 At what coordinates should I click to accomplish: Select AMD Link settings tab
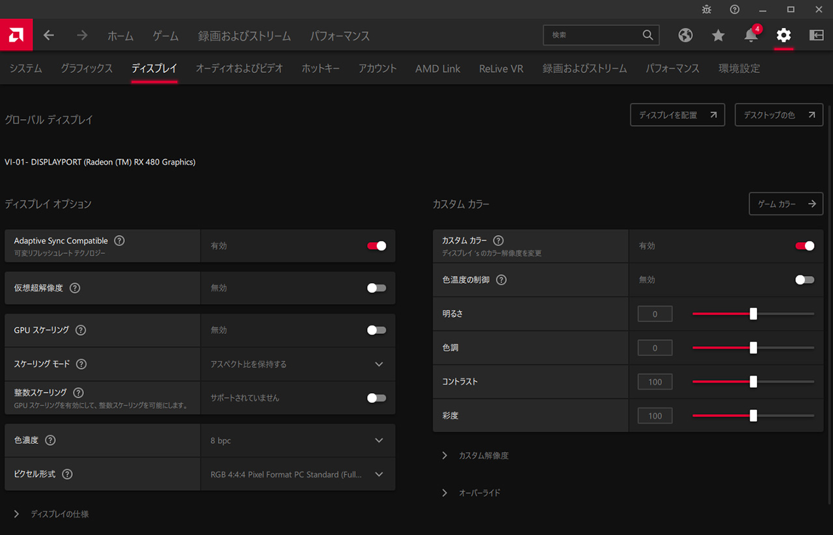[438, 68]
